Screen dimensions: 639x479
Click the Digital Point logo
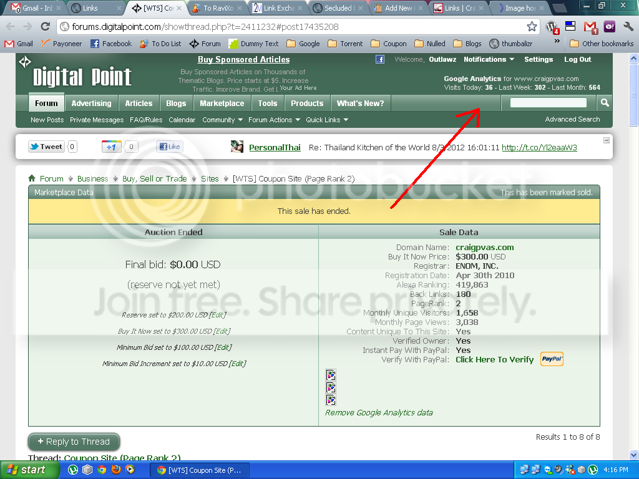coord(82,77)
